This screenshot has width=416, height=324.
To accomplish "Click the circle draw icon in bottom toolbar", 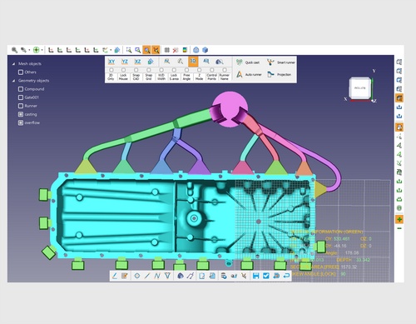I will click(x=136, y=276).
